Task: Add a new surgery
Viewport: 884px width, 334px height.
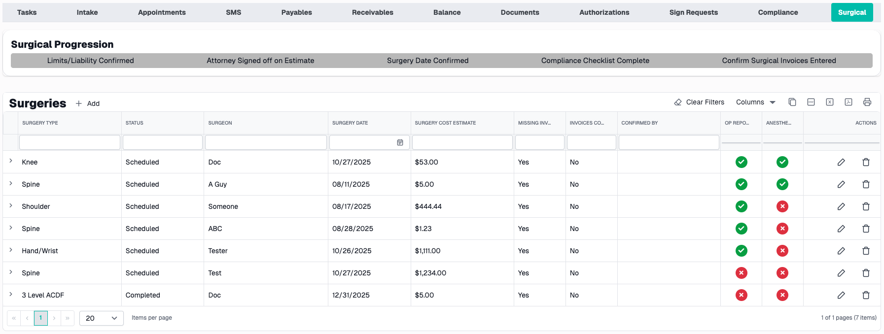Action: point(88,103)
